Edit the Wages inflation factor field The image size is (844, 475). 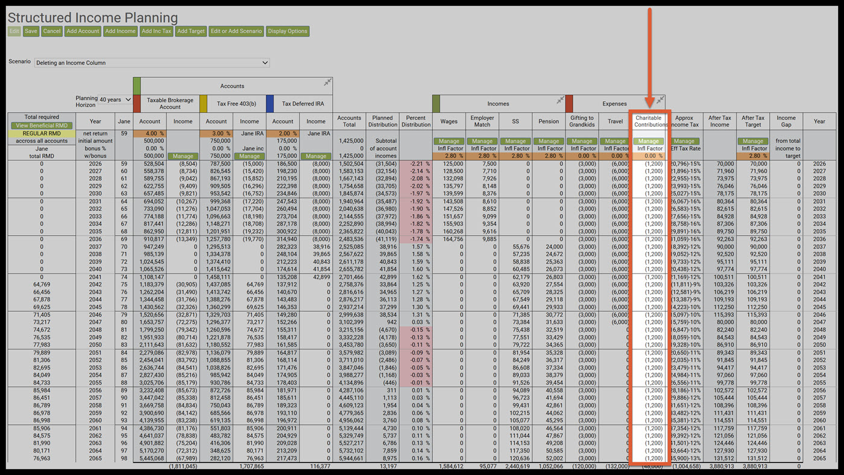coord(449,156)
